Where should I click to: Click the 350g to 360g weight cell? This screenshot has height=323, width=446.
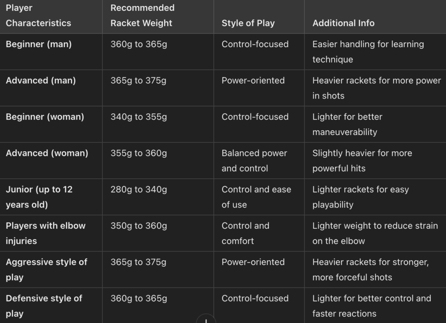tap(139, 226)
